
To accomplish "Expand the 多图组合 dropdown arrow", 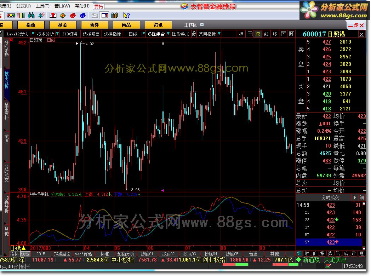I will click(x=168, y=34).
